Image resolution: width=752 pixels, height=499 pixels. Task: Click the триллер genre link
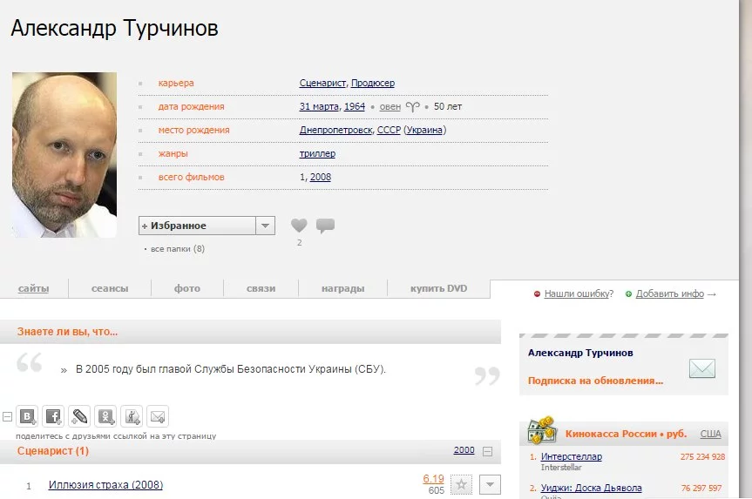(317, 153)
